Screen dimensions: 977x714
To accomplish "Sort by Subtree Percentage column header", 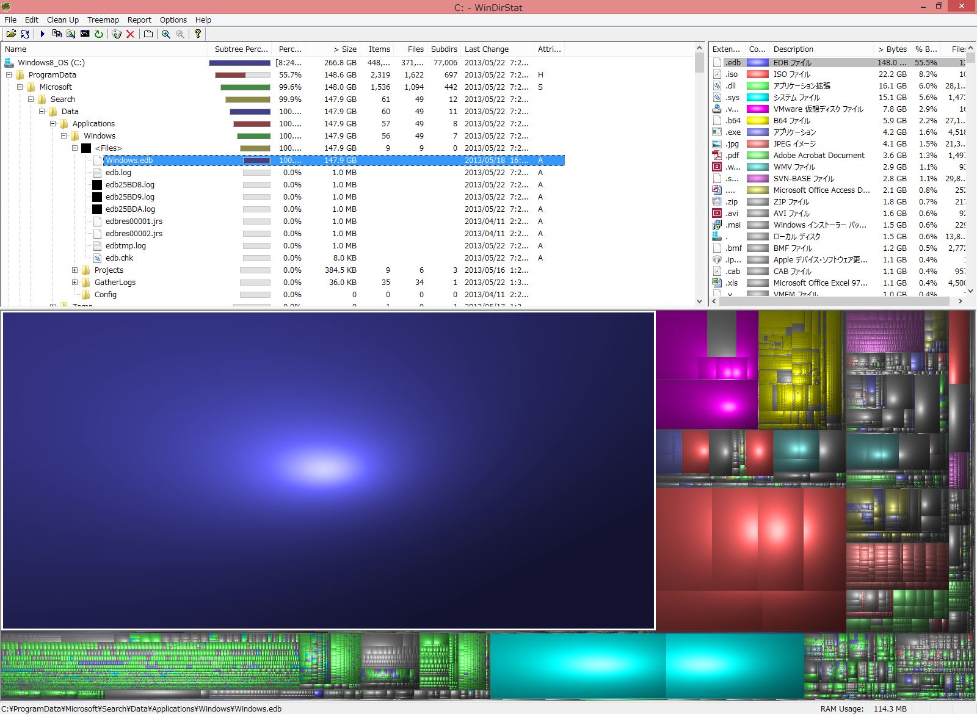I will [x=241, y=49].
